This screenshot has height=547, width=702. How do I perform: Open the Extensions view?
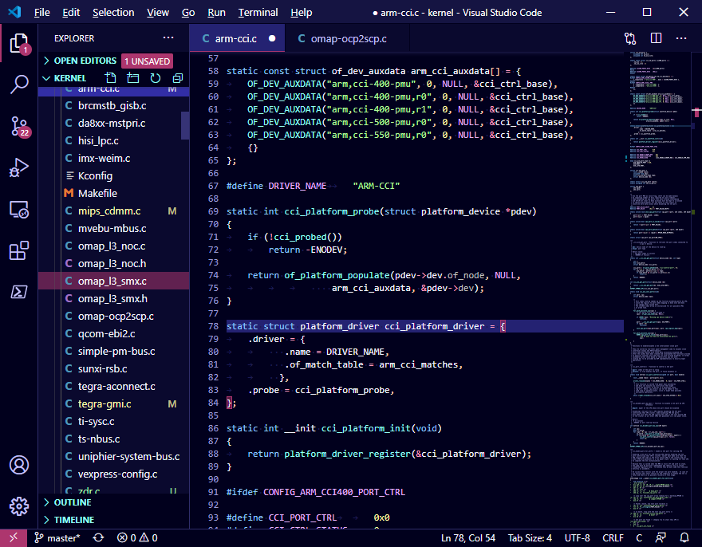coord(19,250)
